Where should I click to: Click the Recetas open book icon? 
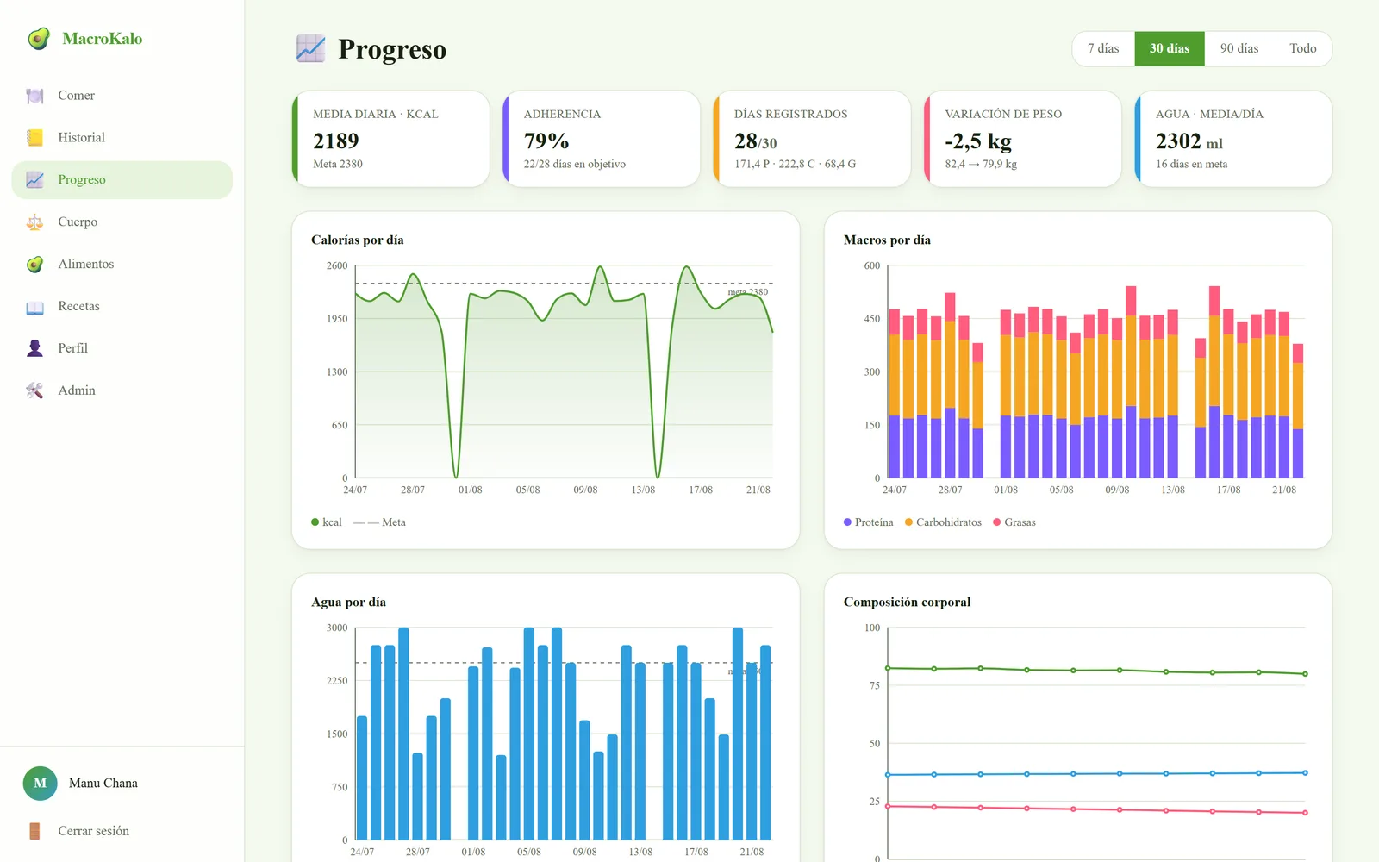click(34, 307)
